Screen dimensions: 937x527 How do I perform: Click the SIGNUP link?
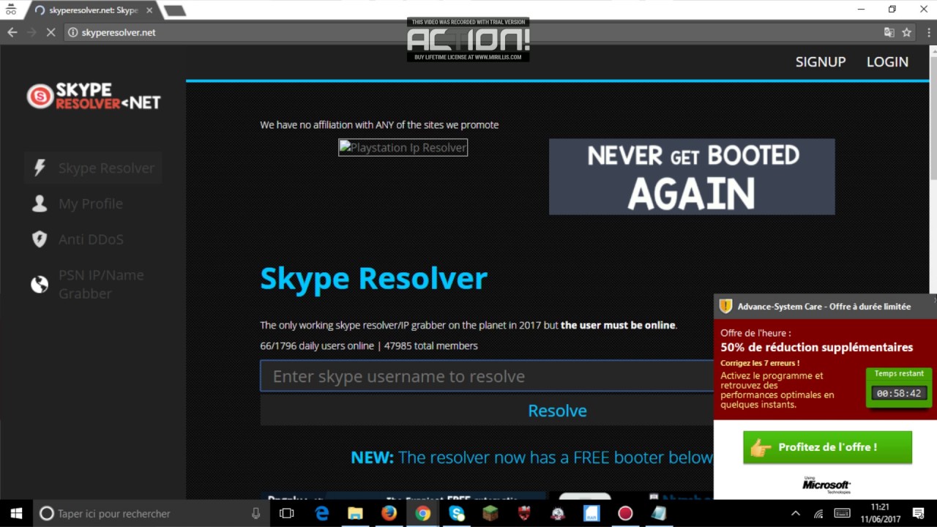coord(821,62)
